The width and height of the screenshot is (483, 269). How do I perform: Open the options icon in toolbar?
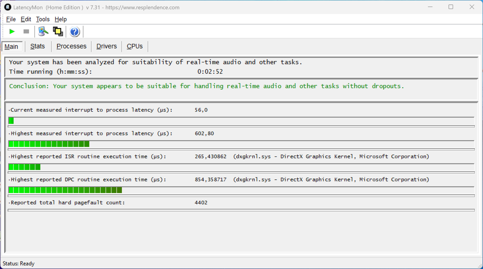pos(43,32)
